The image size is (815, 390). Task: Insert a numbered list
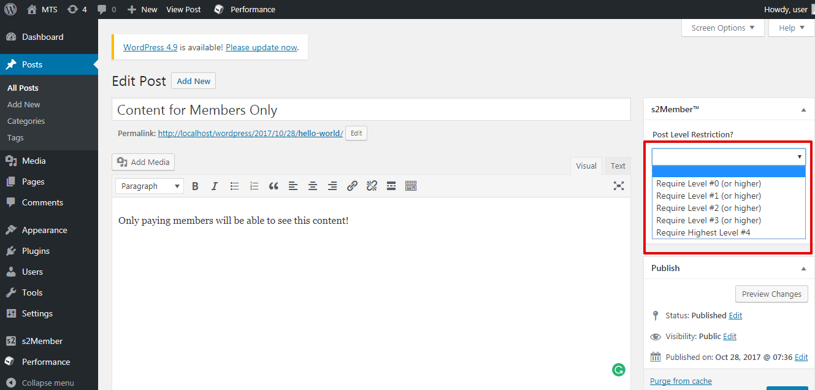coord(254,186)
